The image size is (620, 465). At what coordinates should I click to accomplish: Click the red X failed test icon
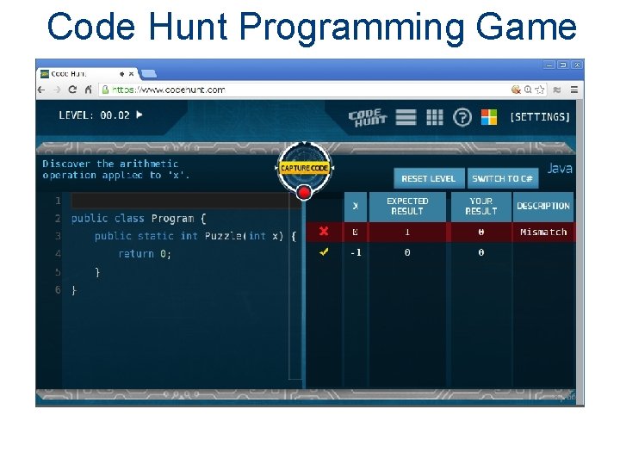click(x=324, y=232)
